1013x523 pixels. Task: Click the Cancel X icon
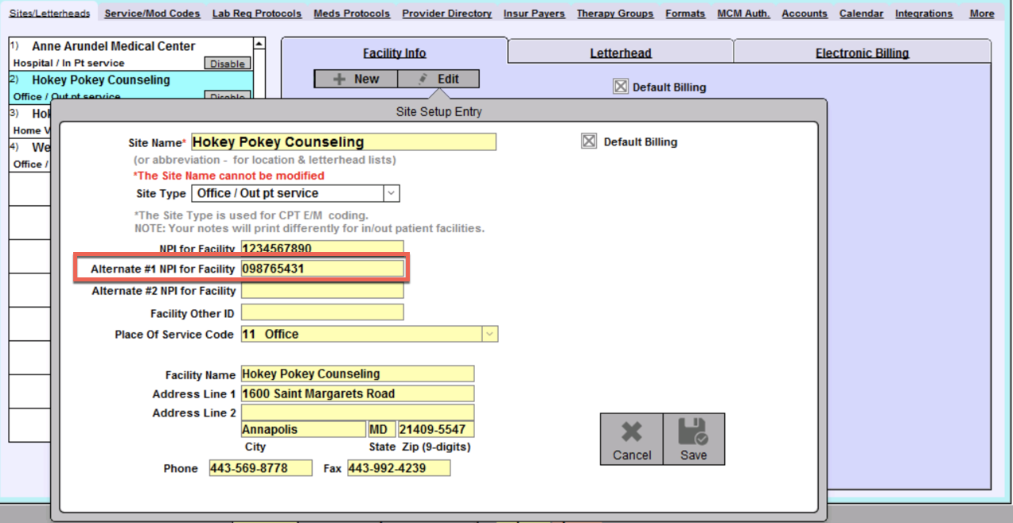631,432
